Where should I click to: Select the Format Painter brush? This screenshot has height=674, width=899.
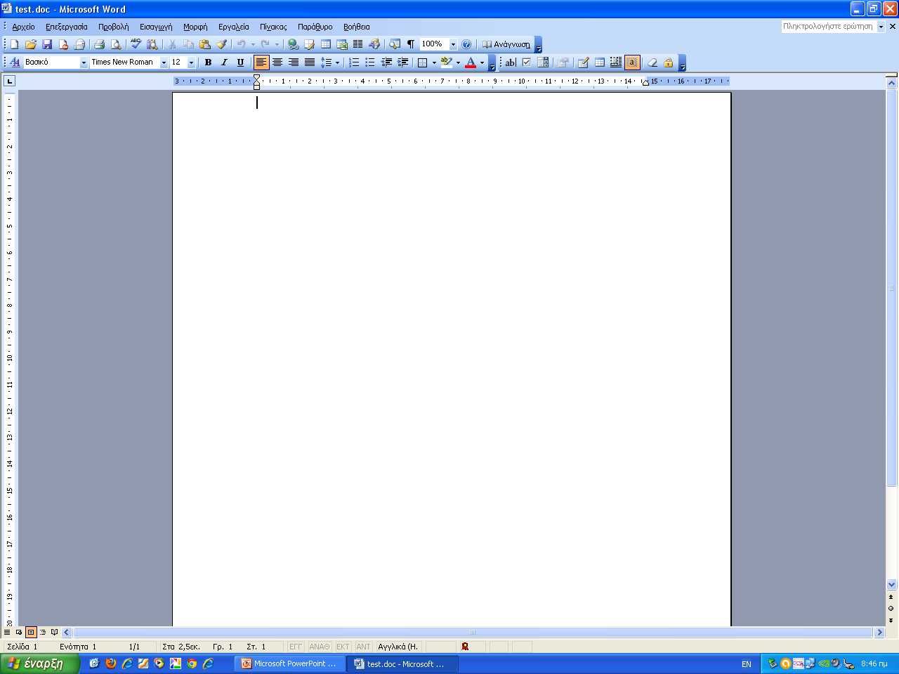point(222,44)
